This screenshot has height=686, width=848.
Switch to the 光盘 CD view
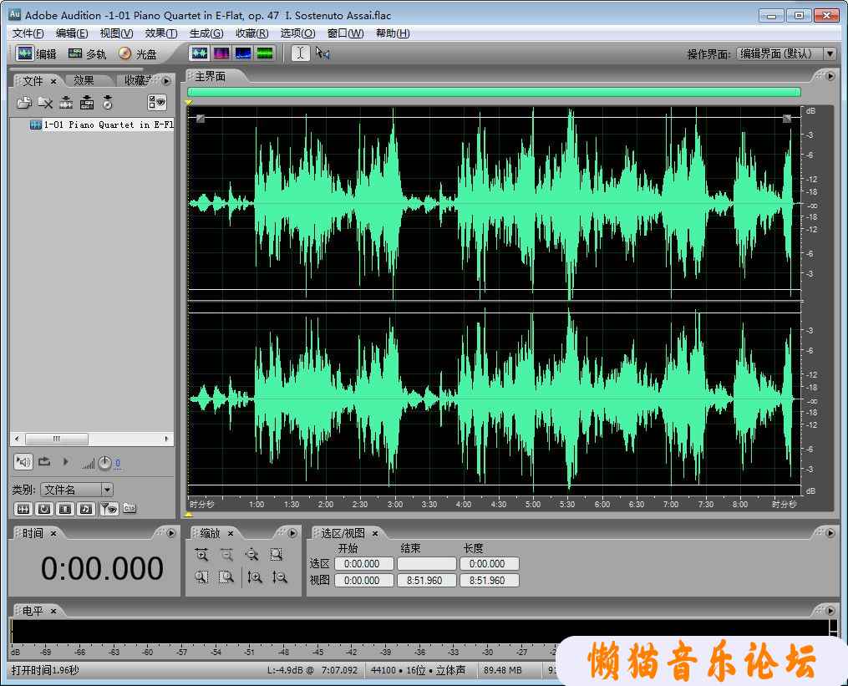click(138, 53)
